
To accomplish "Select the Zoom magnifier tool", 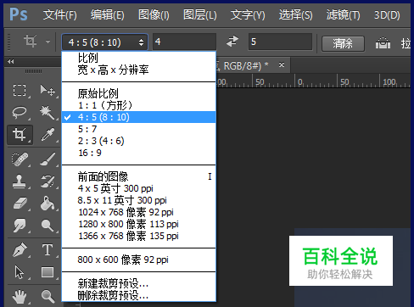I will (48, 296).
